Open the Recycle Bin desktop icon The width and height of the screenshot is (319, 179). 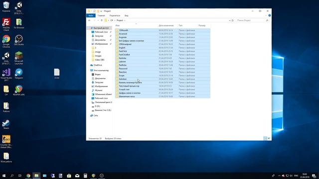6,6
